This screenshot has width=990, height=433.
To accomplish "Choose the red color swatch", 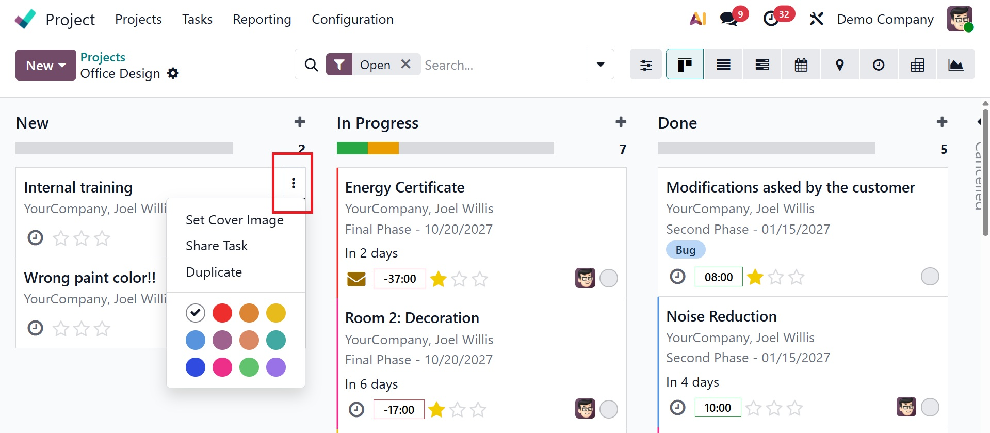I will click(x=222, y=313).
